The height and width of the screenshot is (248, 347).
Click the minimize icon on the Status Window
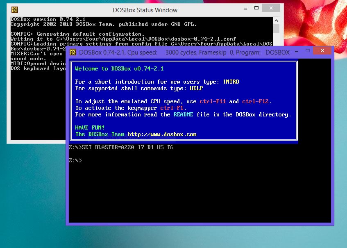tap(245, 8)
